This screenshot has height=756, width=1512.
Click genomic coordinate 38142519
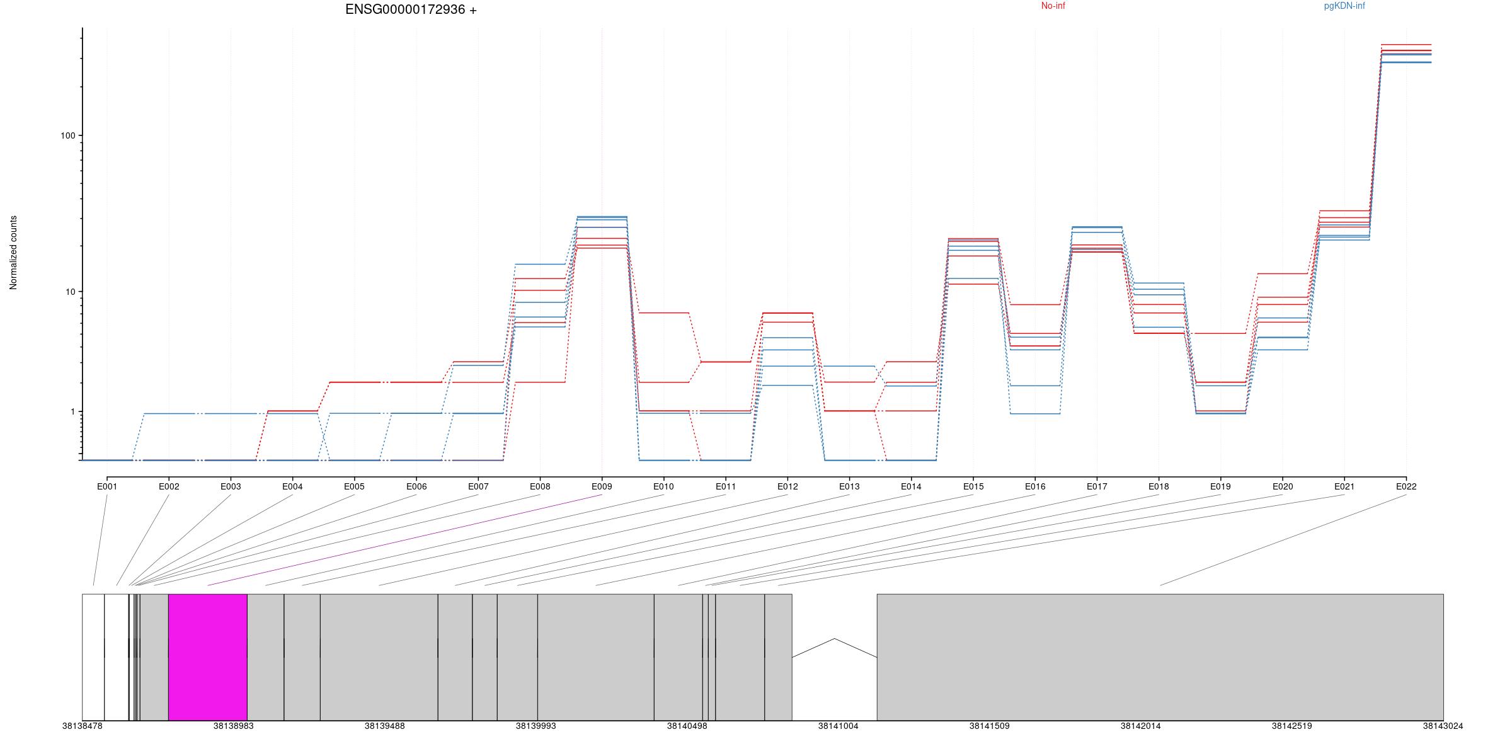1292,726
